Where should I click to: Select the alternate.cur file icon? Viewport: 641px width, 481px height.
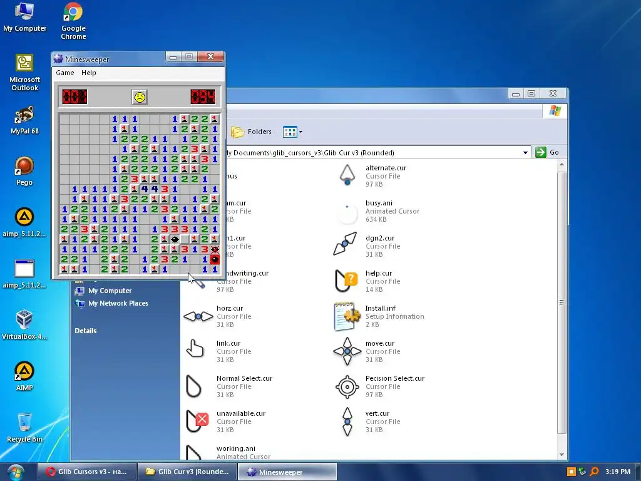(x=347, y=175)
